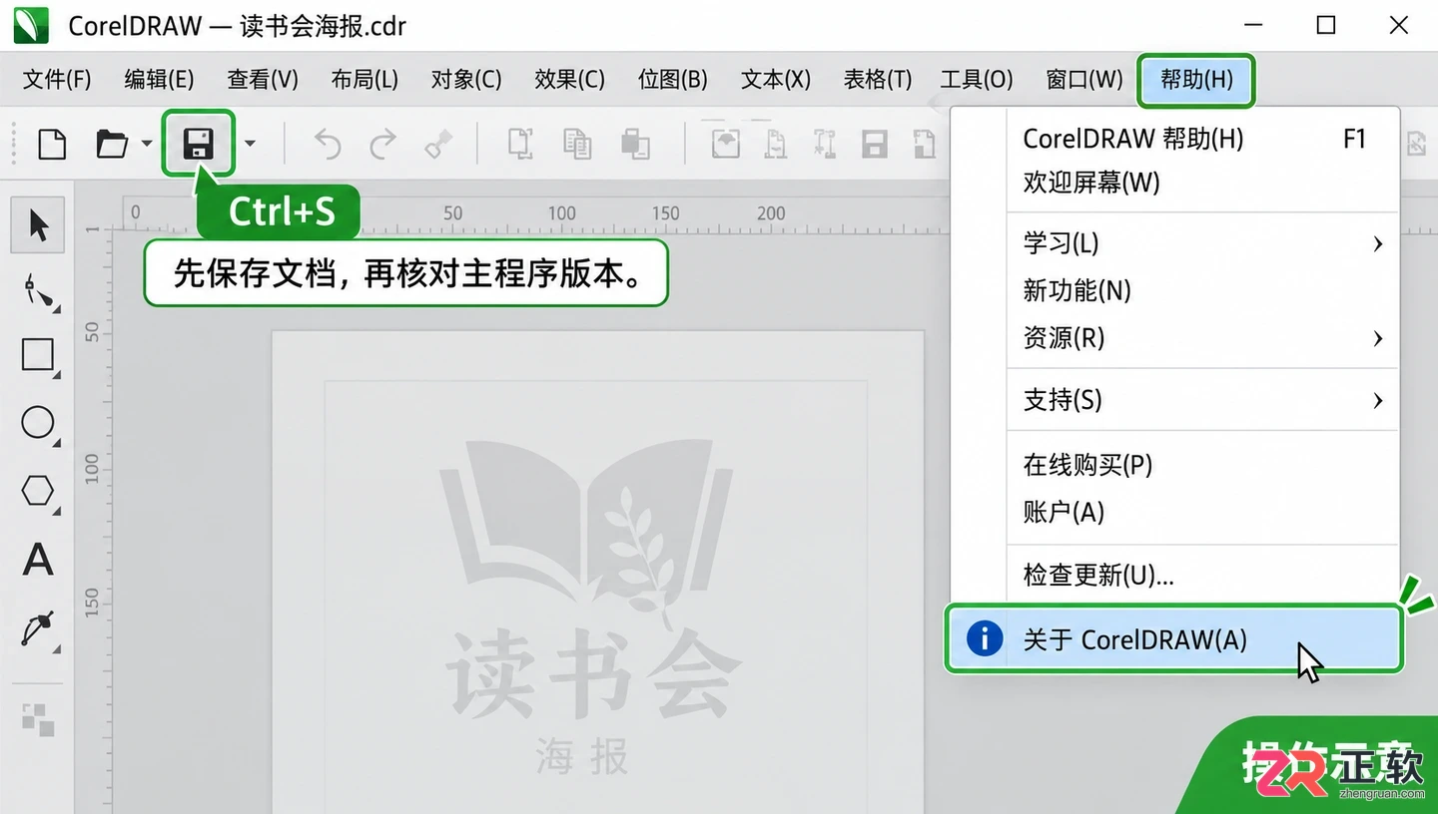Click the Save floppy disk icon
This screenshot has height=814, width=1438.
pyautogui.click(x=199, y=144)
